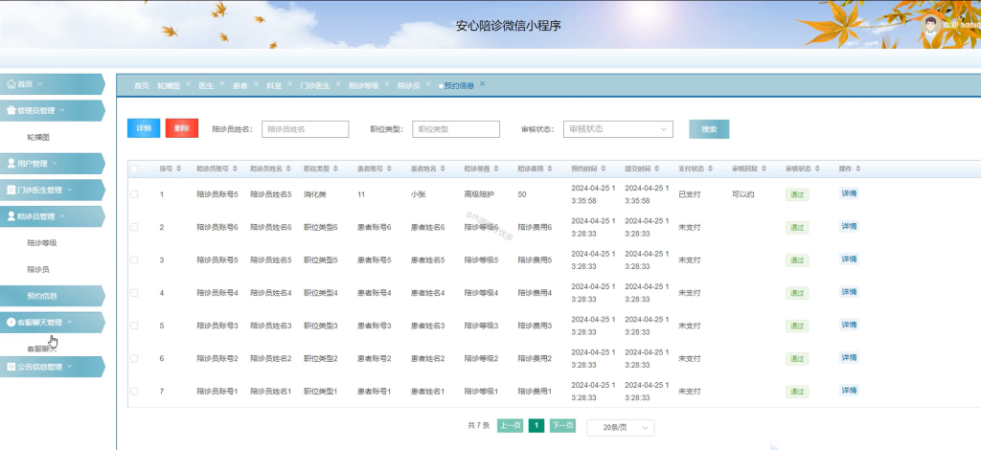Click the blue 搜索 button
This screenshot has height=450, width=981.
click(709, 129)
